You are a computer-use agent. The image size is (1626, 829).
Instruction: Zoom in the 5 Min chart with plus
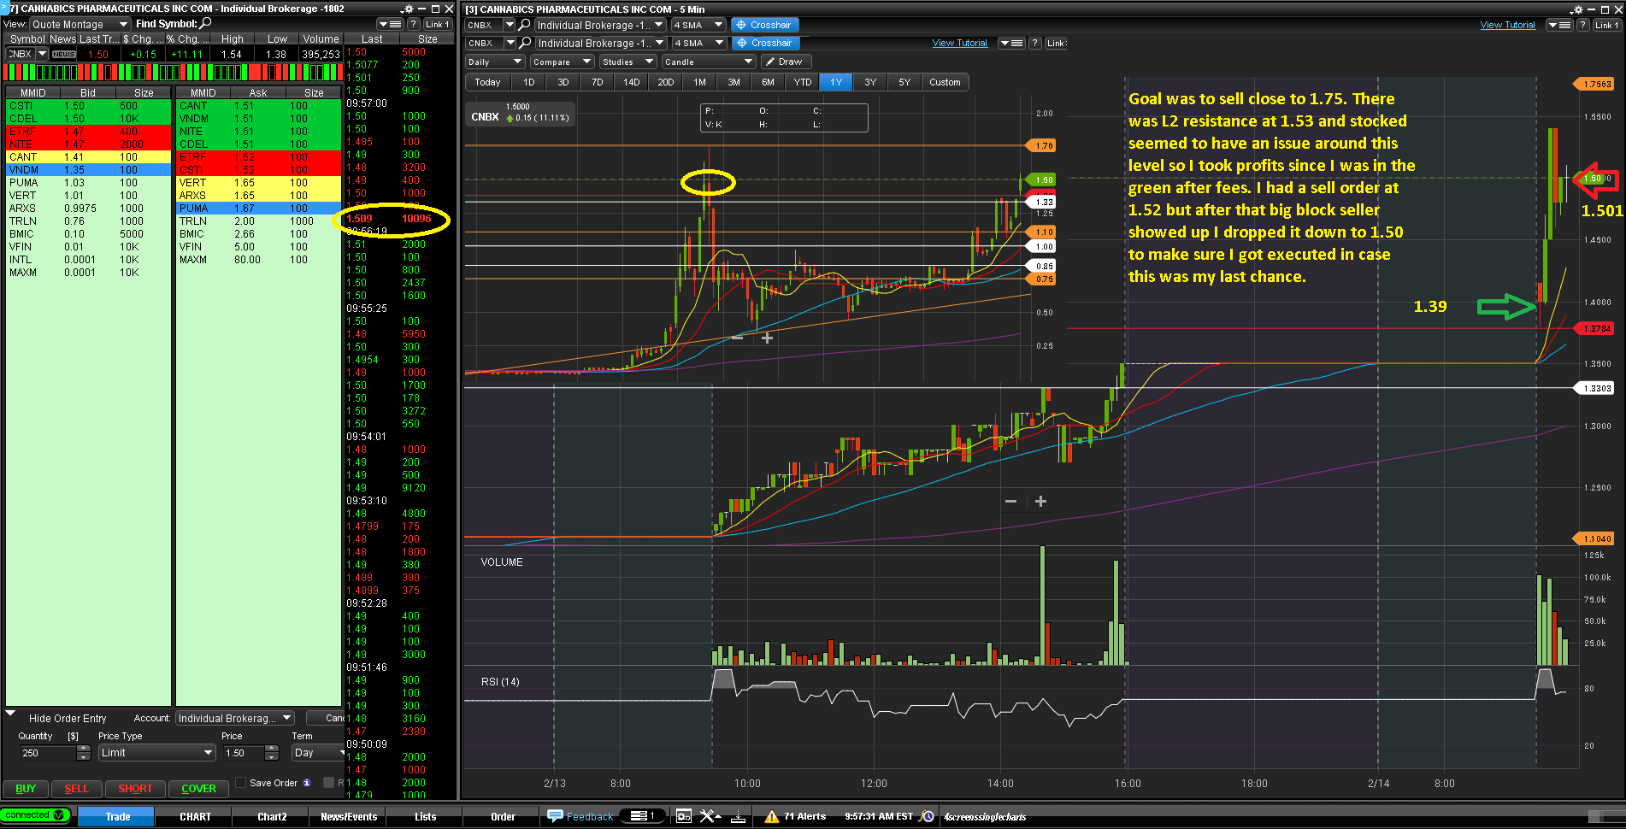click(x=1040, y=502)
